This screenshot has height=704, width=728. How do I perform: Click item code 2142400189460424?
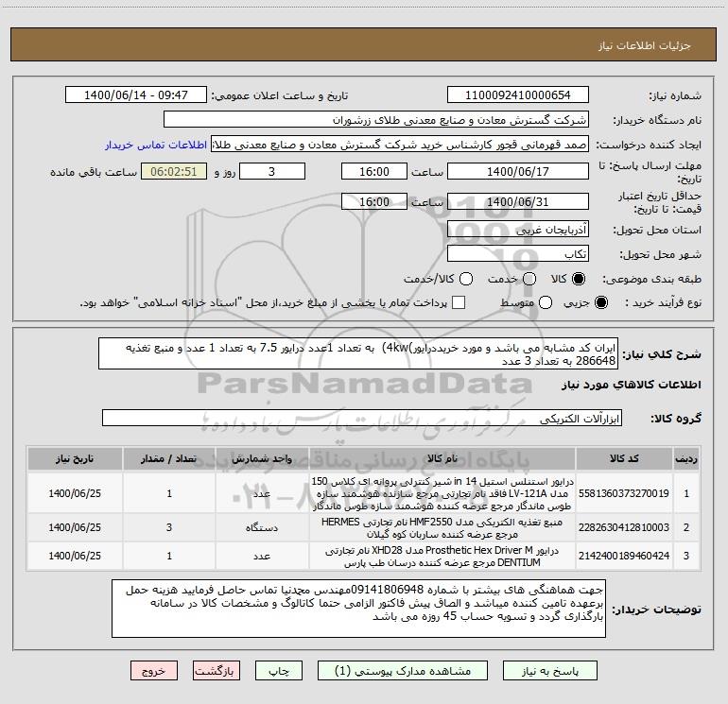[624, 556]
